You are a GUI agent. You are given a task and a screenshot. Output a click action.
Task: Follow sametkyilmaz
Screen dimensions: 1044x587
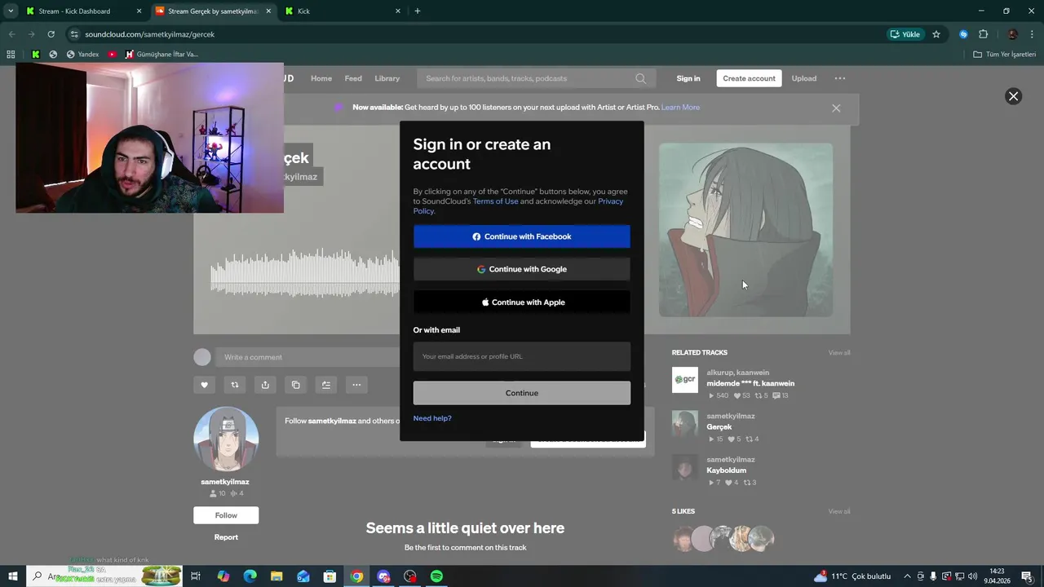226,515
